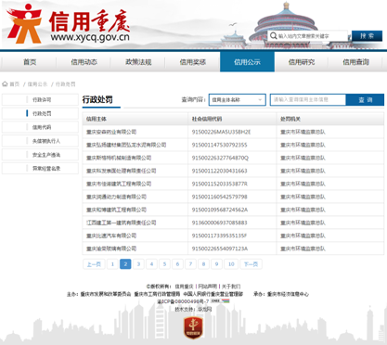387x345 pixels.
Task: Select 异常经营名录 in the left sidebar
Action: 40,168
